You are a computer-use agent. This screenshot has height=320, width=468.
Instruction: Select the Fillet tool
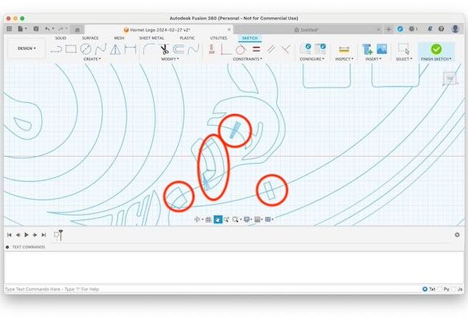point(148,49)
